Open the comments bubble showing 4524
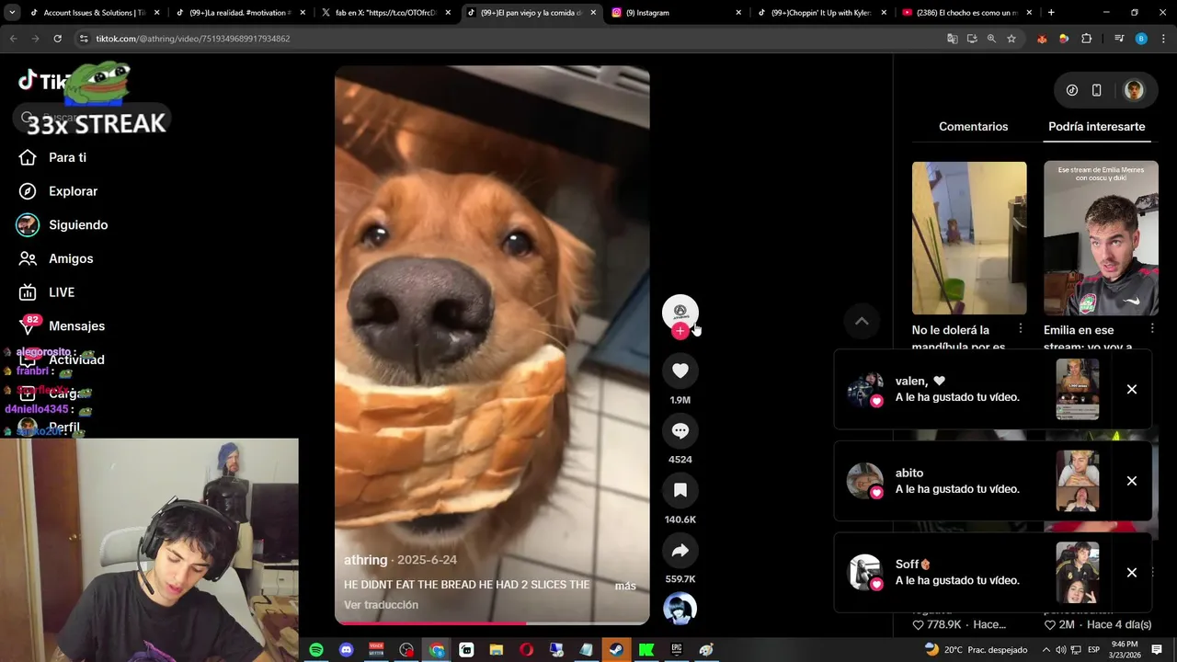This screenshot has width=1177, height=662. tap(680, 430)
